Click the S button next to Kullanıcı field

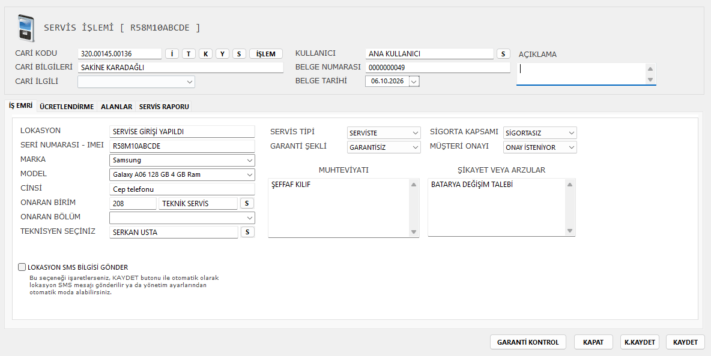pyautogui.click(x=503, y=54)
